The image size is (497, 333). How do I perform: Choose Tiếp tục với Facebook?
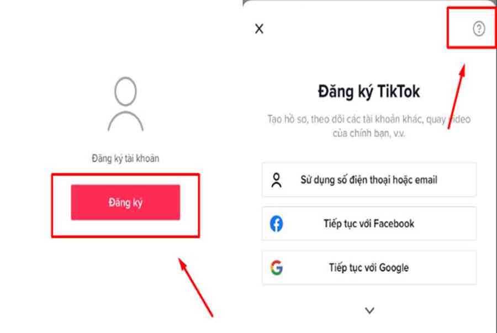coord(369,223)
